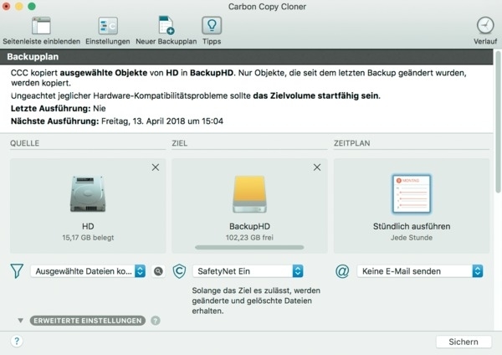Show the sidebar via Seitenleiste einblenden
The image size is (502, 355).
(41, 31)
